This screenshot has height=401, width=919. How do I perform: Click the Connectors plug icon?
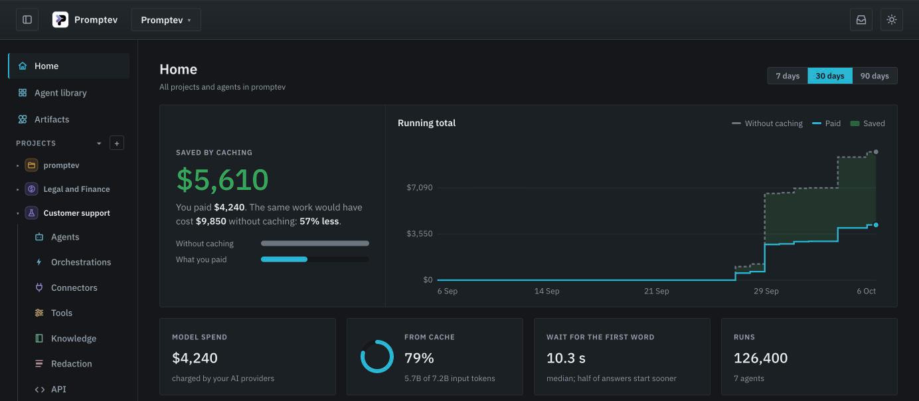(39, 287)
